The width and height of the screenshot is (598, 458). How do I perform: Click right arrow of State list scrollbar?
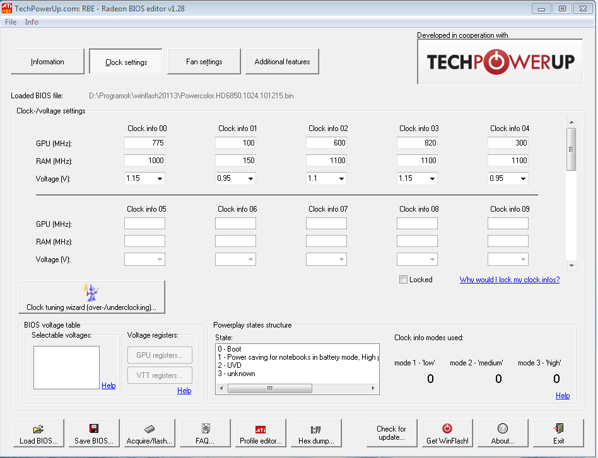point(373,388)
